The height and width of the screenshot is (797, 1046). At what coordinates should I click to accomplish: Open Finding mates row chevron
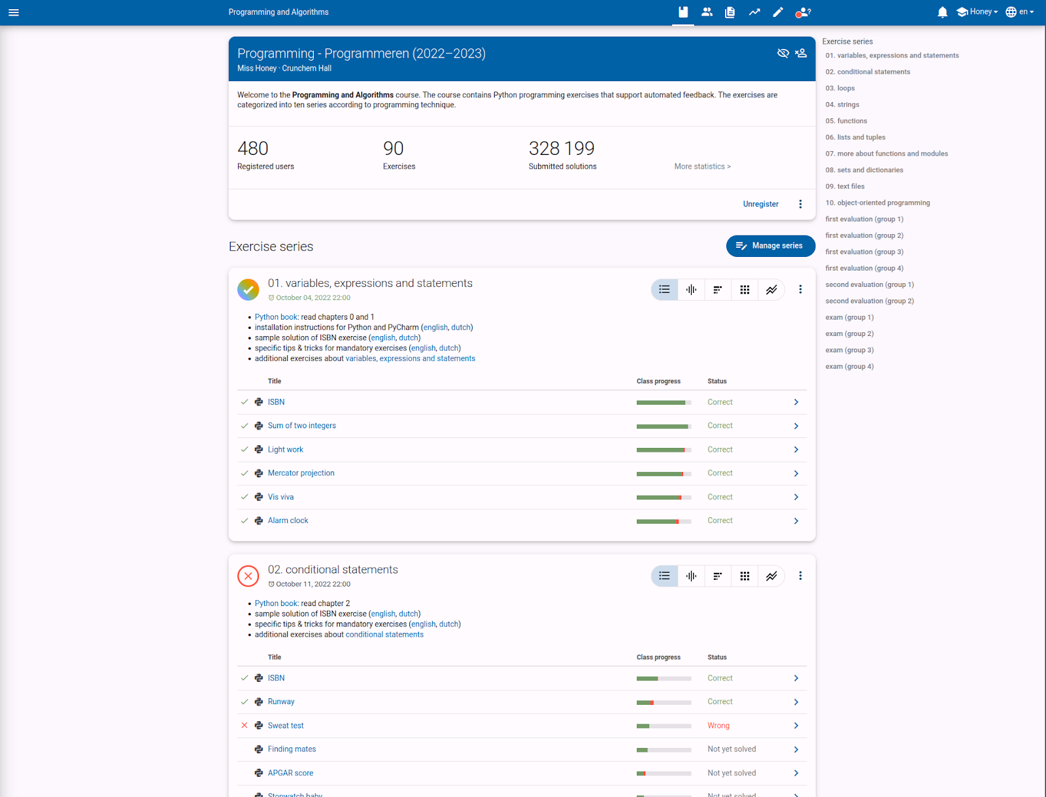click(x=796, y=750)
